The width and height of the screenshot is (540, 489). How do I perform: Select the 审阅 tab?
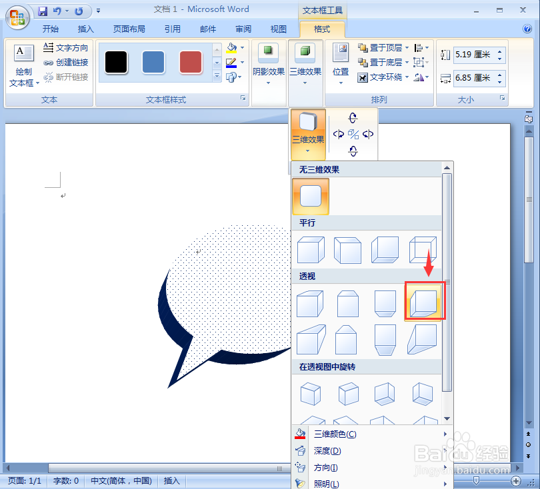[x=243, y=29]
